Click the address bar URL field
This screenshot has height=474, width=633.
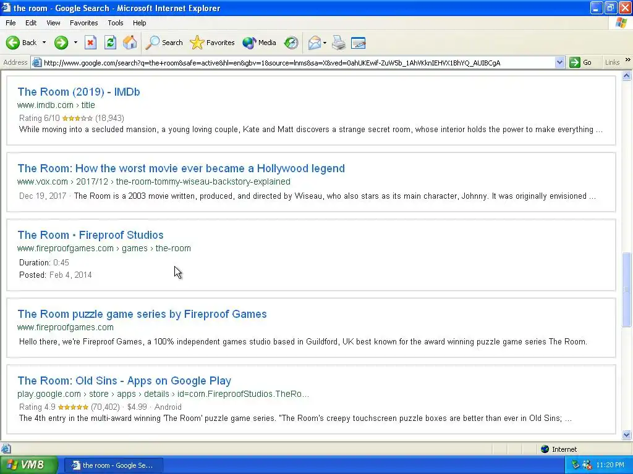(298, 62)
